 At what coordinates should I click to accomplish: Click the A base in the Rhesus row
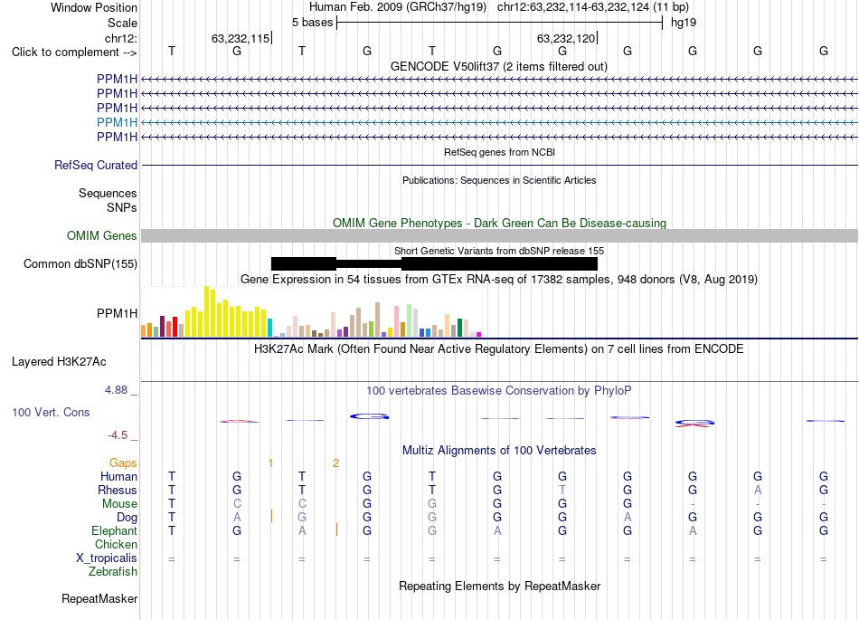click(758, 490)
